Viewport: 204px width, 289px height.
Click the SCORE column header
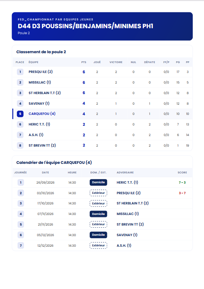coord(182,172)
